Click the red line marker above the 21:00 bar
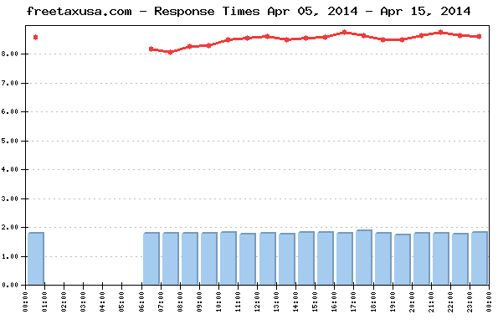The width and height of the screenshot is (498, 335). pyautogui.click(x=441, y=33)
